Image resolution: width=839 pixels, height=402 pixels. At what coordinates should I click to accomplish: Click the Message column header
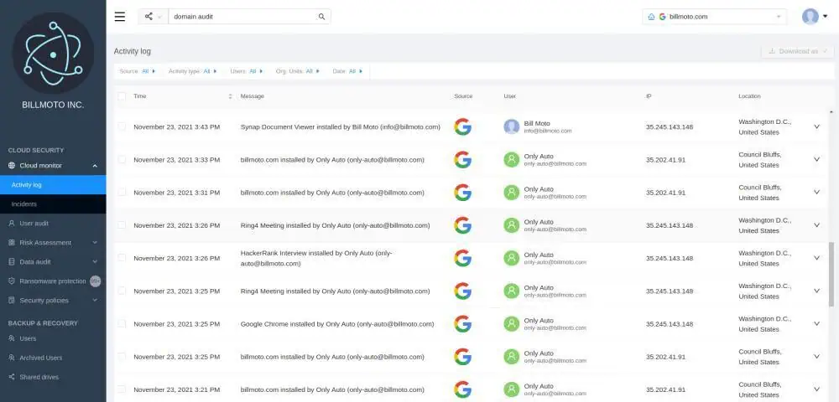pos(252,96)
